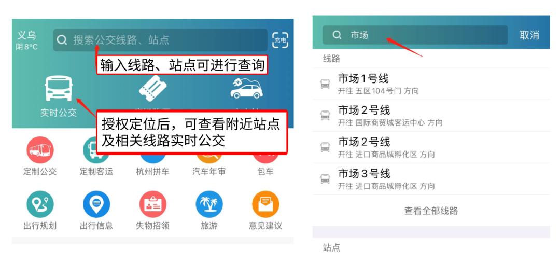Viewport: 560px width, 278px height.
Task: Select 市场1号线 toward 五区104号门
Action: (x=431, y=84)
